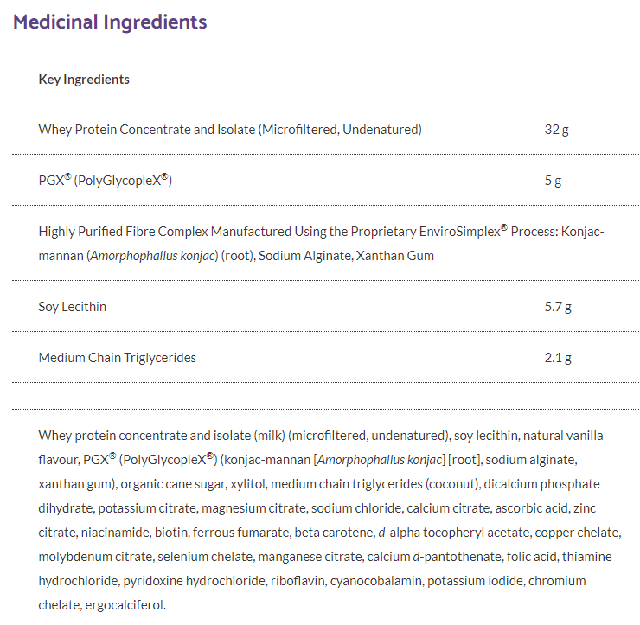Select the Whey Protein Concentrate table row label
This screenshot has height=625, width=640.
click(230, 130)
